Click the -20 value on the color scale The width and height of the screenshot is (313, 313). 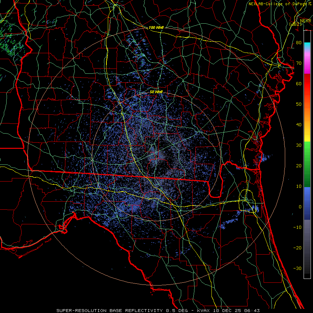point(297,248)
